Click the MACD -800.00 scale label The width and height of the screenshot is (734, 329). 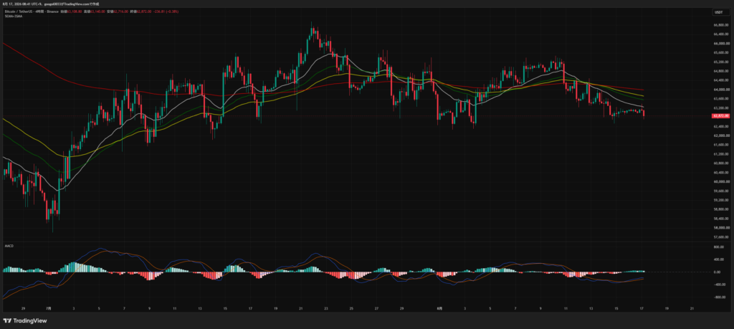click(718, 297)
